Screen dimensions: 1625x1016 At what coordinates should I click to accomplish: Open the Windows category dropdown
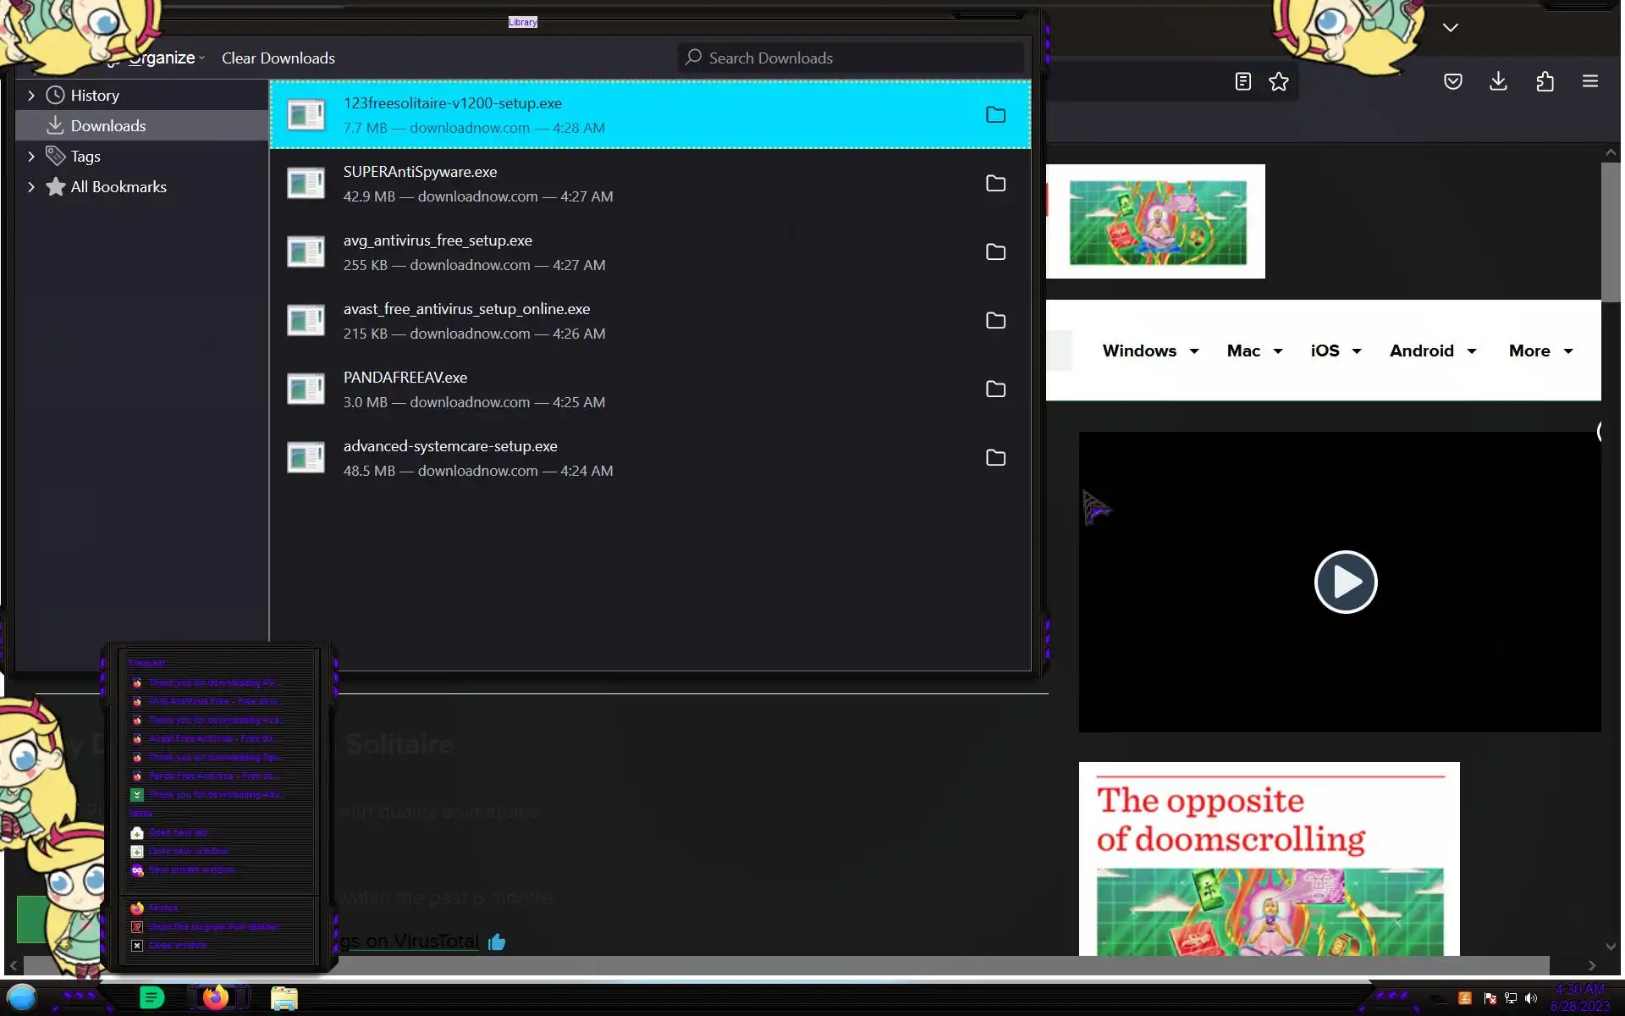point(1150,351)
